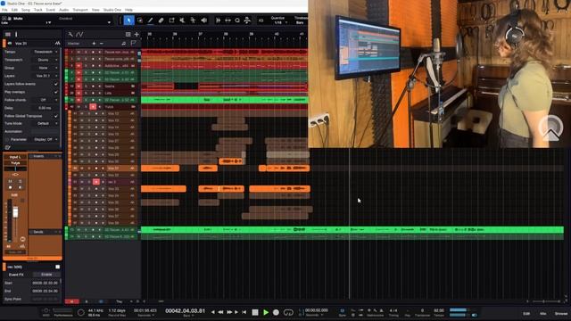Add a track with the plus icon
Image resolution: width=571 pixels, height=321 pixels.
tap(137, 34)
